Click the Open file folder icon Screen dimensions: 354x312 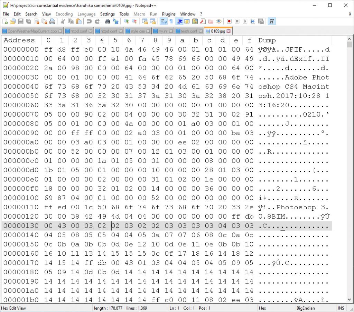coord(13,21)
